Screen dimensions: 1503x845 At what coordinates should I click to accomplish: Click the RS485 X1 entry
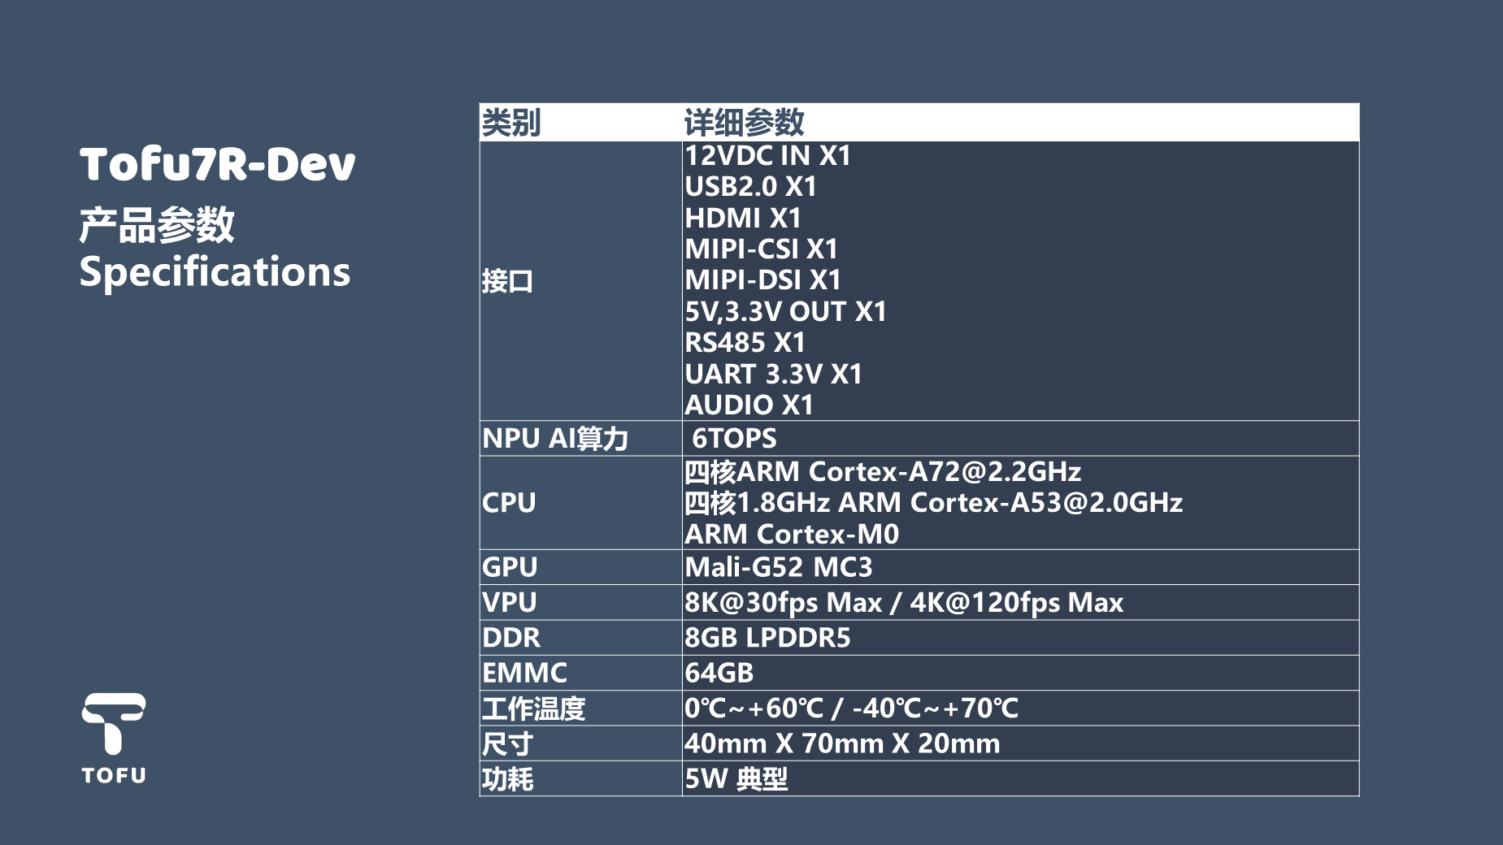745,343
